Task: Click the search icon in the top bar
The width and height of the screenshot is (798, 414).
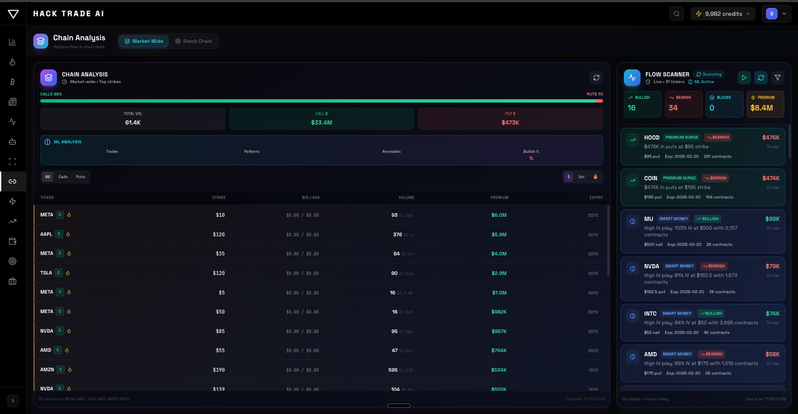Action: 676,14
